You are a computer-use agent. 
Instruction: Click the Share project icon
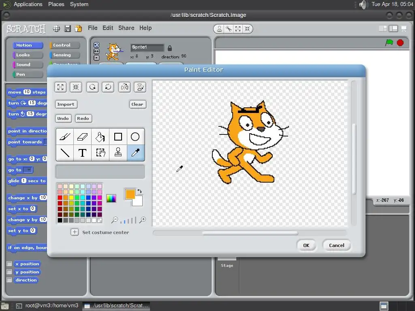(x=78, y=29)
